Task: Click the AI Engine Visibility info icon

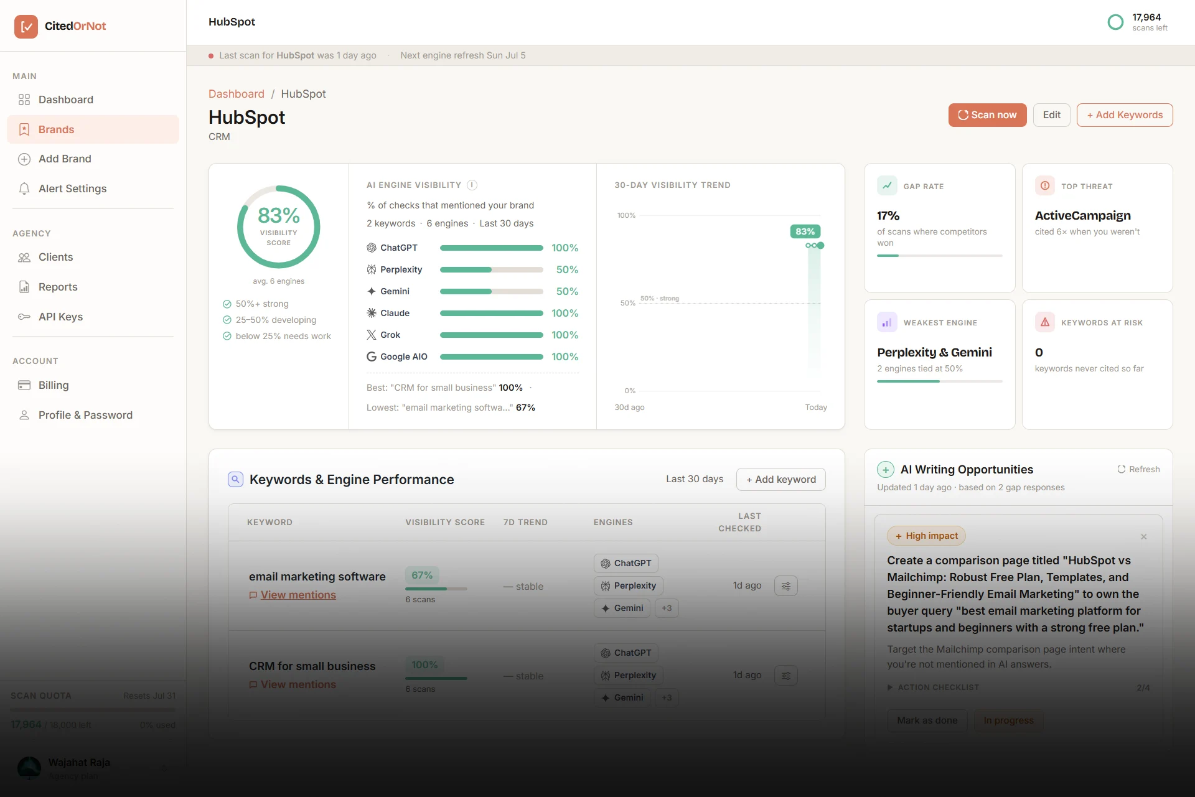Action: pyautogui.click(x=472, y=185)
